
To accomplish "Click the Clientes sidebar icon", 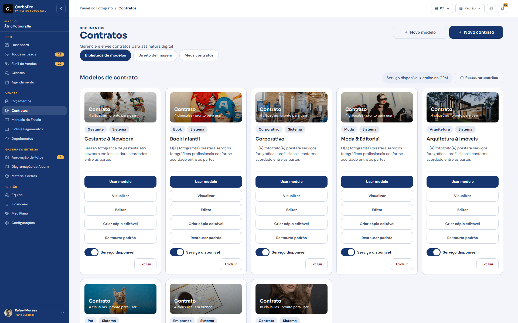I will pos(7,73).
